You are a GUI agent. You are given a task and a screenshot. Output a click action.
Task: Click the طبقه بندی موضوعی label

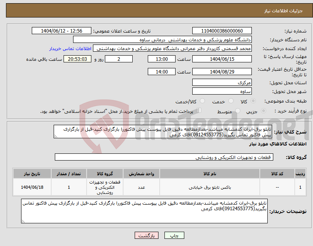pos(286,101)
